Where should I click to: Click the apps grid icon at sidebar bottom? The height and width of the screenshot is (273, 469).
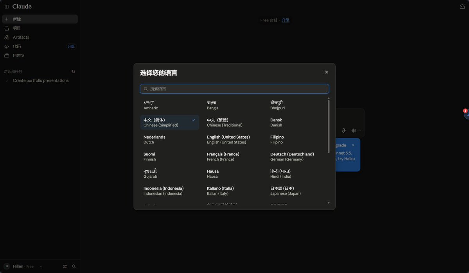pyautogui.click(x=65, y=266)
